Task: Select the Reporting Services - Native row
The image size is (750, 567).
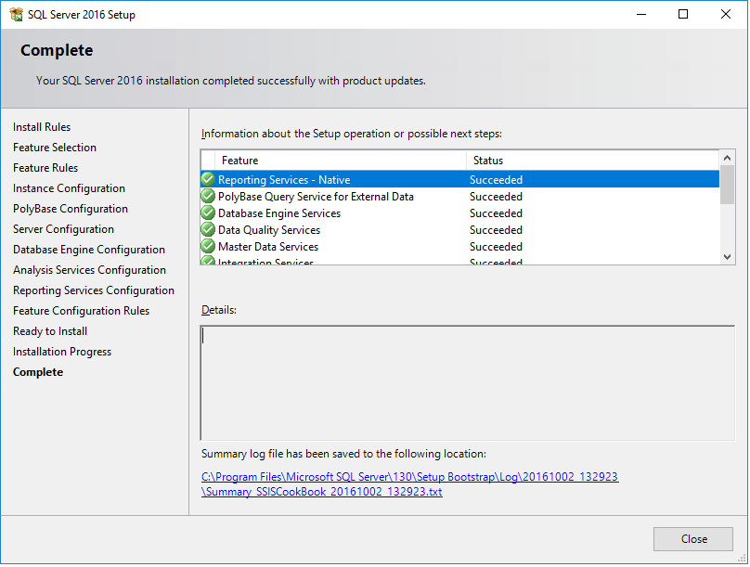Action: tap(459, 179)
